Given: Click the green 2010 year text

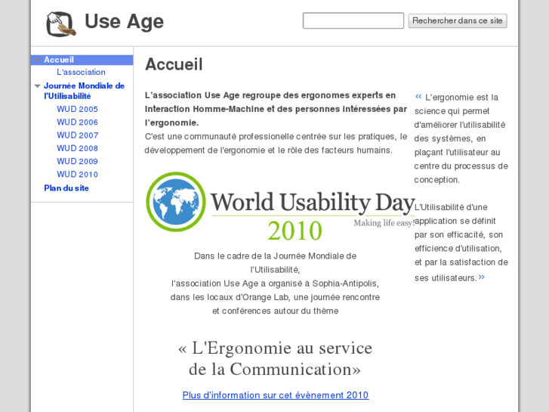Looking at the screenshot, I should pos(295,231).
